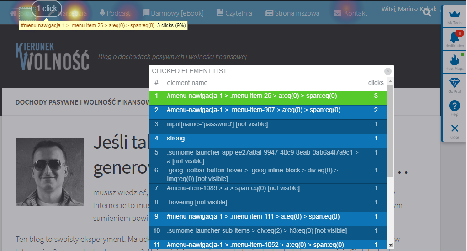Viewport: 467px width, 251px height.
Task: Click the scroll down arrow in list
Action: (390, 245)
